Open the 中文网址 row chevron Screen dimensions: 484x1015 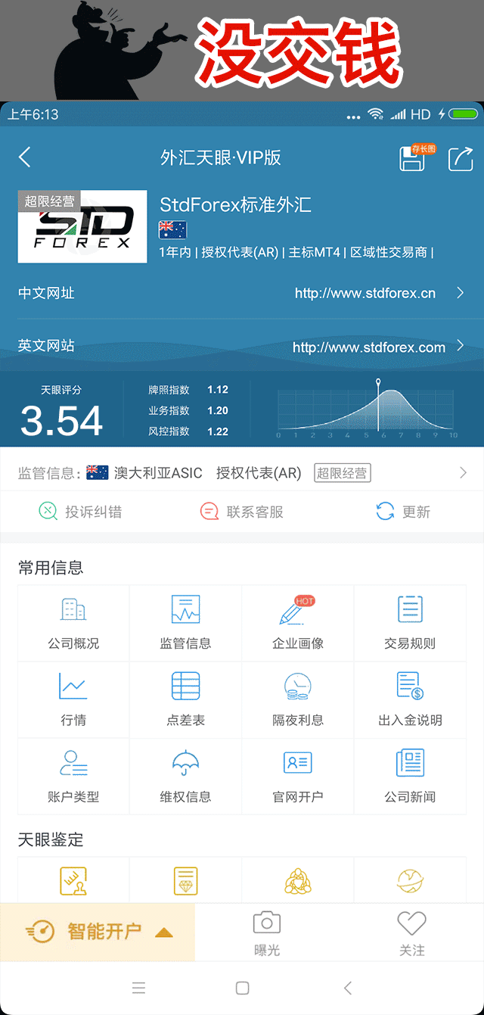pyautogui.click(x=461, y=293)
